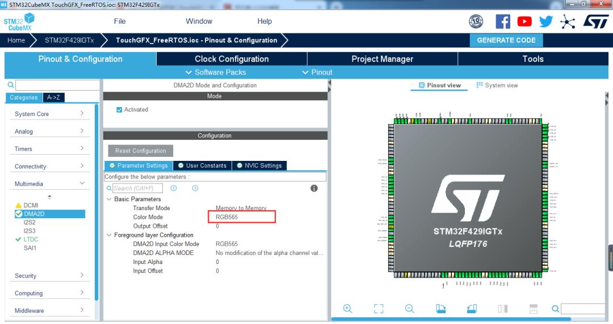Fit the chip to the view
The width and height of the screenshot is (613, 324).
(379, 308)
